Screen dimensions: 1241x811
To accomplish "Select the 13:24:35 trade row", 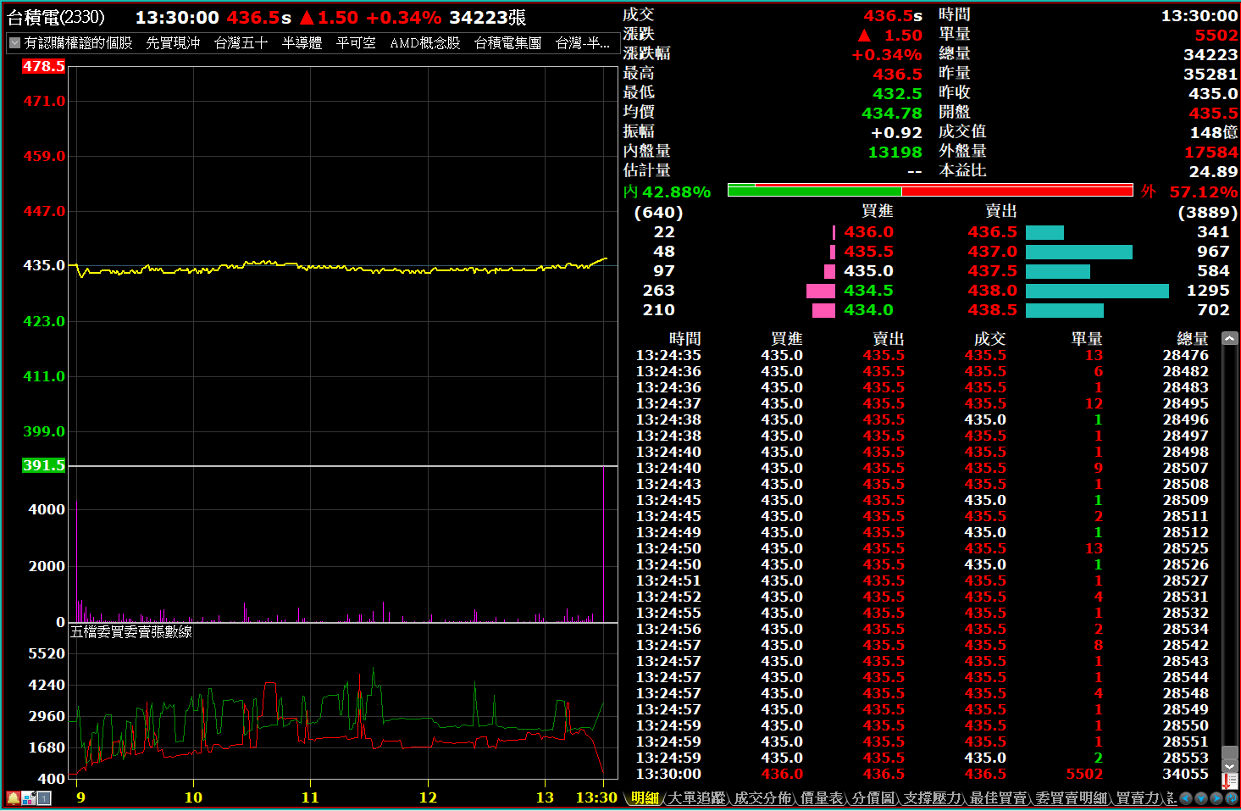I will click(922, 355).
